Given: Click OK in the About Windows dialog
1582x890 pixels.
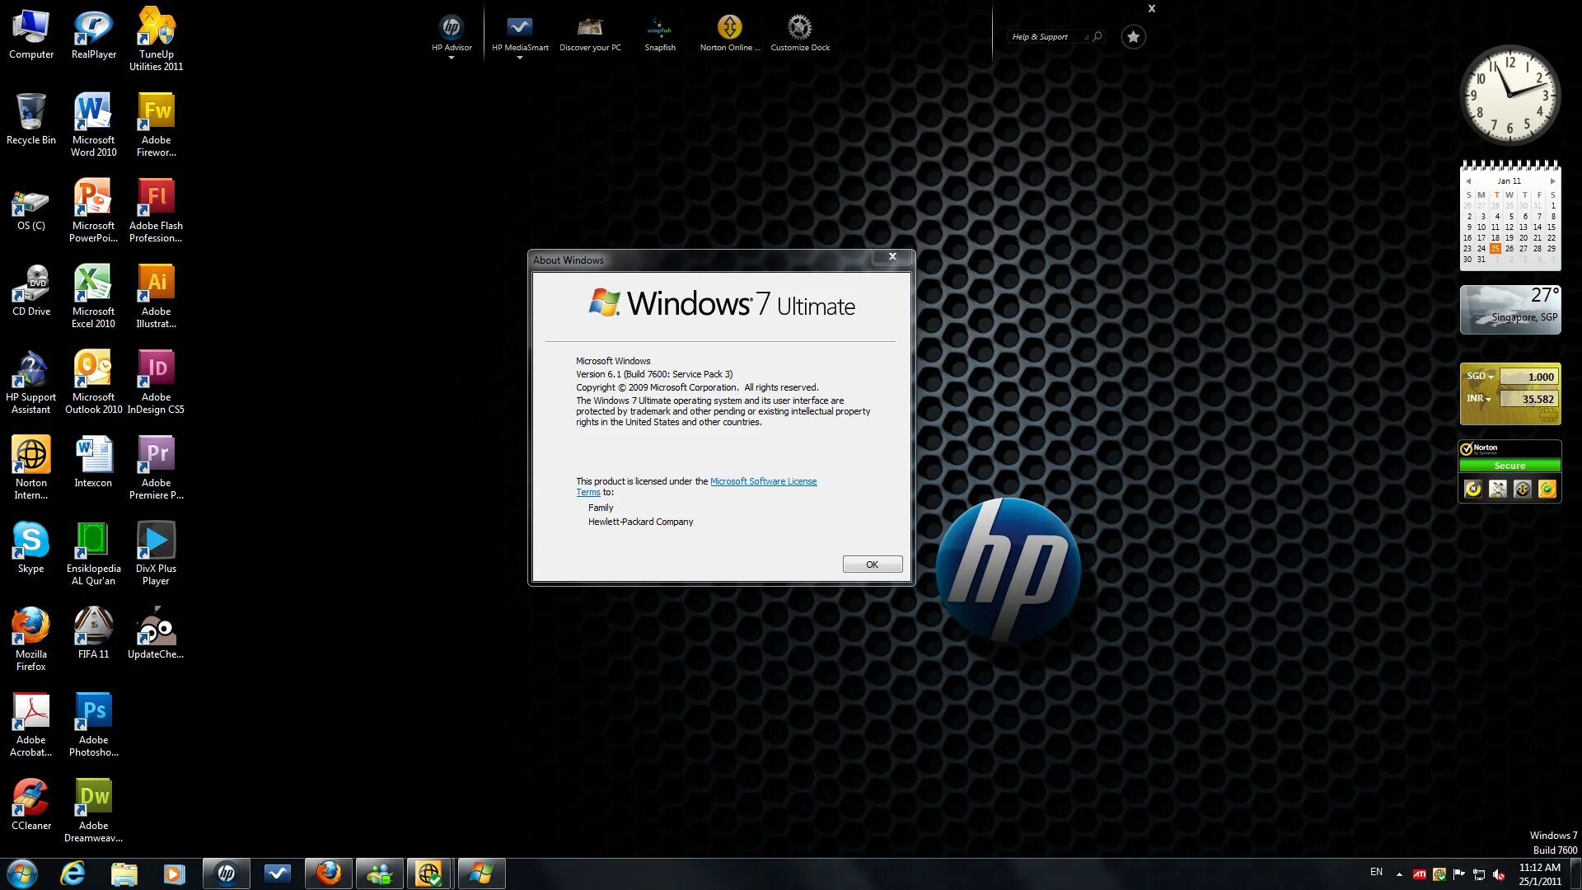Looking at the screenshot, I should point(872,564).
